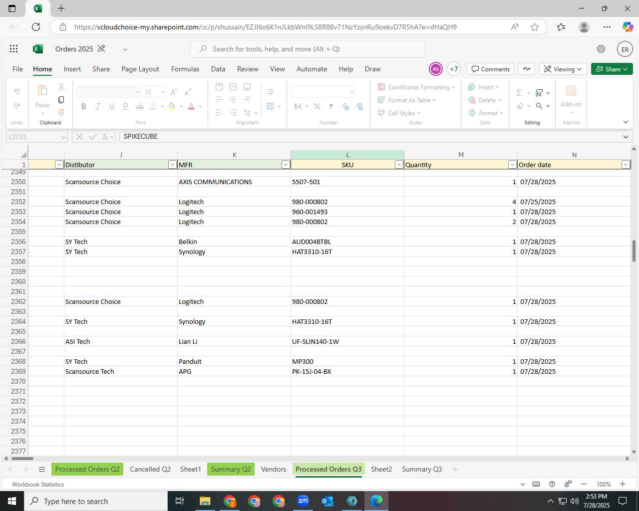Open the Microsoft 365 app launcher
The image size is (639, 511).
coord(14,49)
